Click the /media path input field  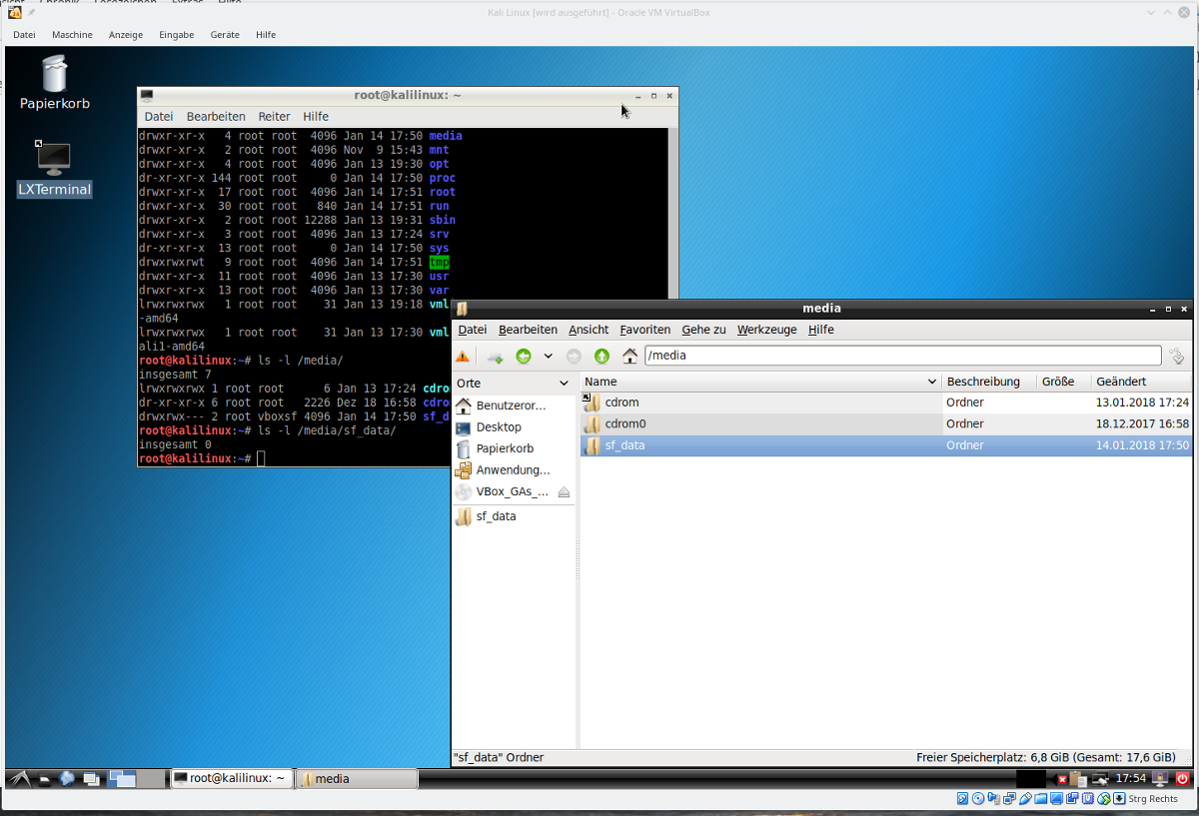tap(899, 356)
